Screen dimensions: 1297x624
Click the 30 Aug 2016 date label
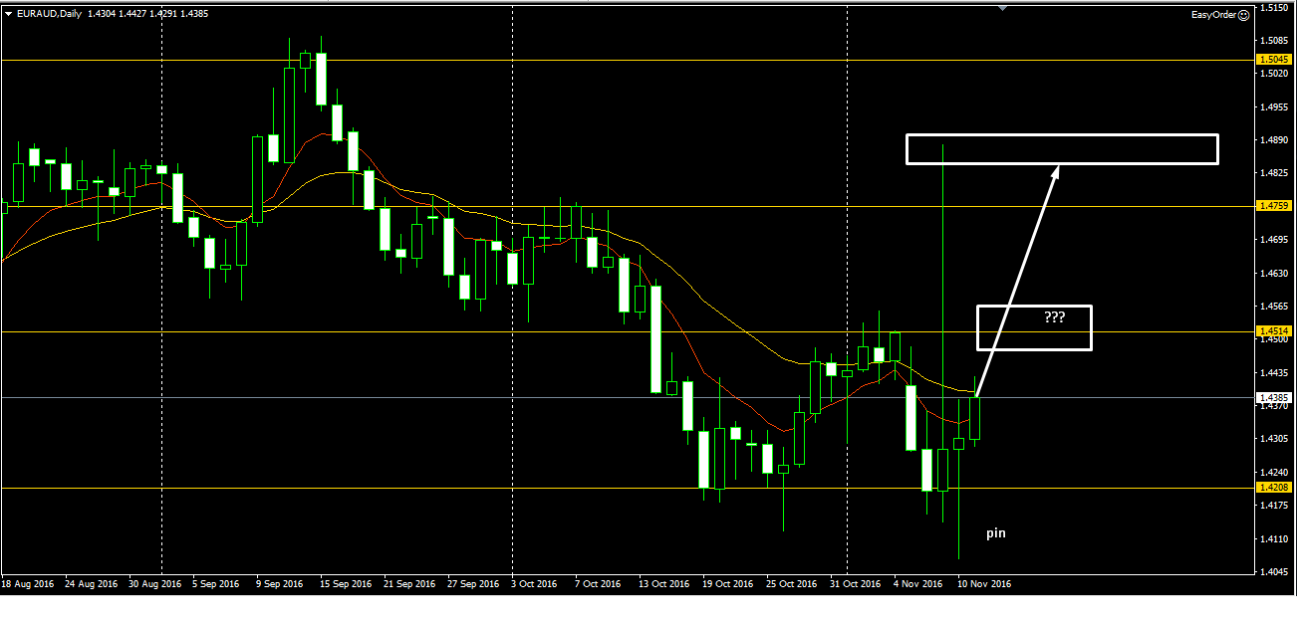pos(155,584)
